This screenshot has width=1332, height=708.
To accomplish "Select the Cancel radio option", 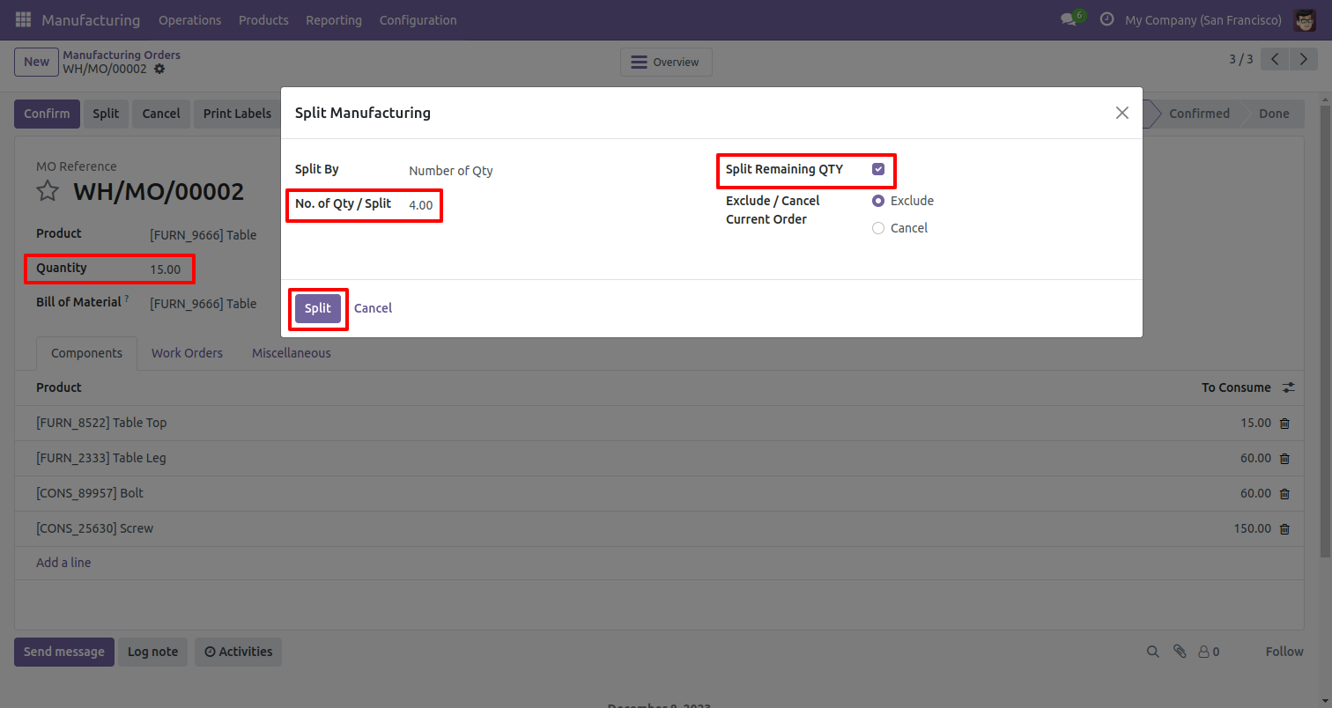I will coord(877,228).
